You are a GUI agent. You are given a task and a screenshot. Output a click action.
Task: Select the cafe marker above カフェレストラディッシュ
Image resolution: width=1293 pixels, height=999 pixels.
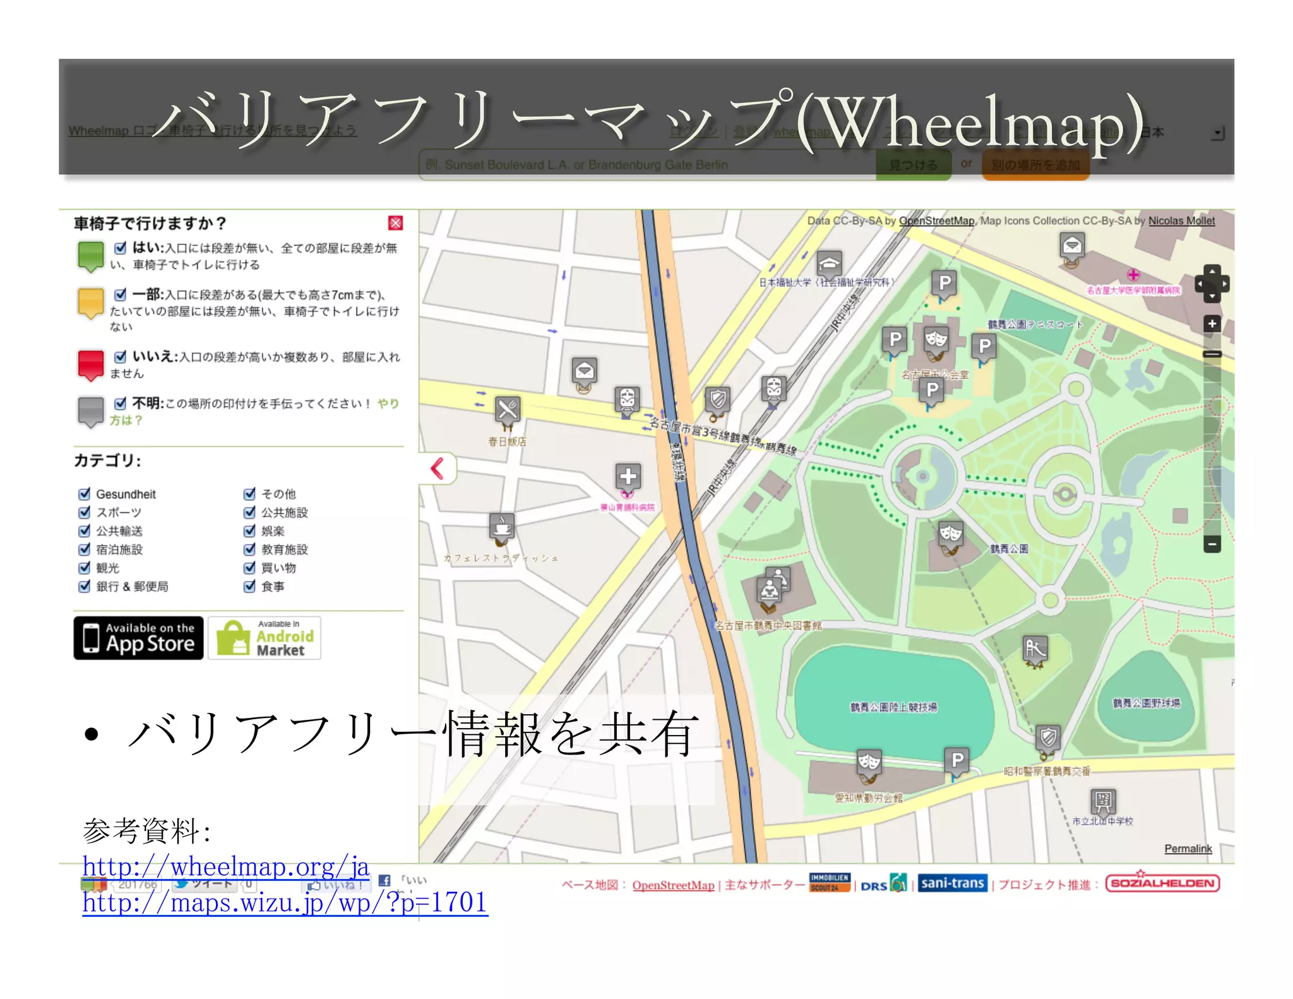[x=501, y=527]
